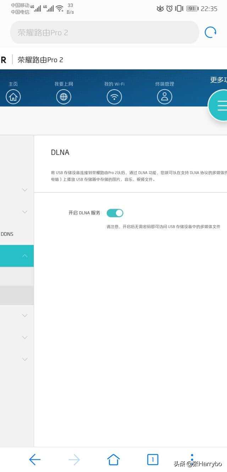Expand the first sidebar chevron section
The width and height of the screenshot is (227, 472).
click(x=25, y=190)
